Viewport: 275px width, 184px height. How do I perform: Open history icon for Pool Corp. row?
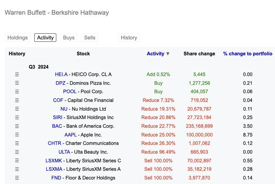pos(17,92)
